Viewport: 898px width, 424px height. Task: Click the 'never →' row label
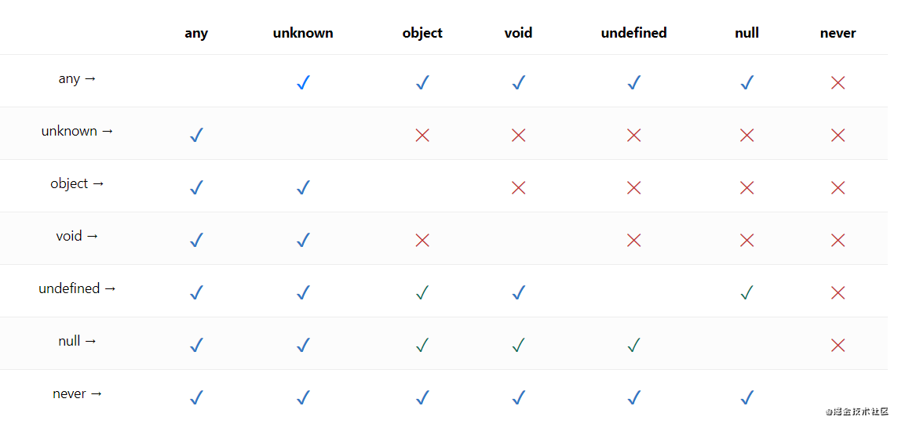pyautogui.click(x=77, y=393)
